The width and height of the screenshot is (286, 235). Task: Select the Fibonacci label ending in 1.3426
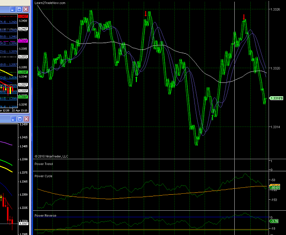(x=9, y=22)
